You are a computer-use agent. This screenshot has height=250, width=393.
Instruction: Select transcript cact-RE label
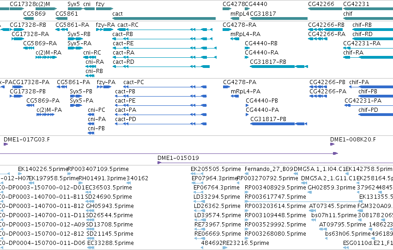(x=123, y=43)
